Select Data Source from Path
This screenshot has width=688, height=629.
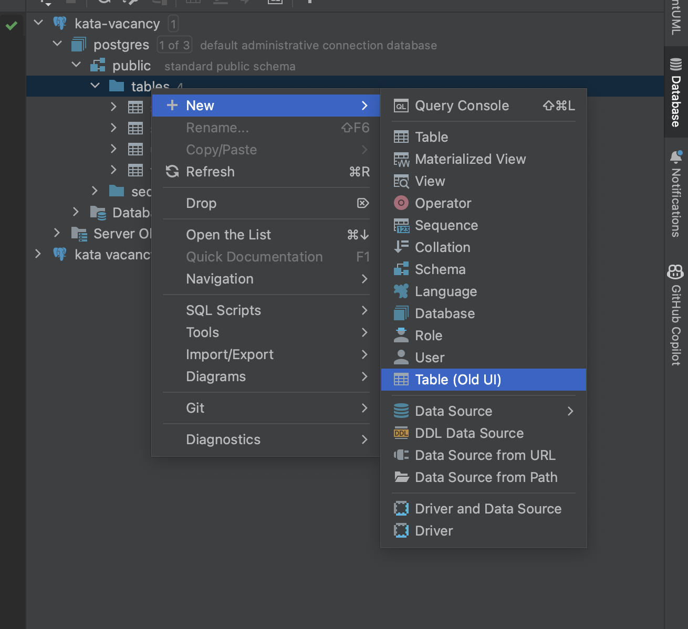coord(486,477)
